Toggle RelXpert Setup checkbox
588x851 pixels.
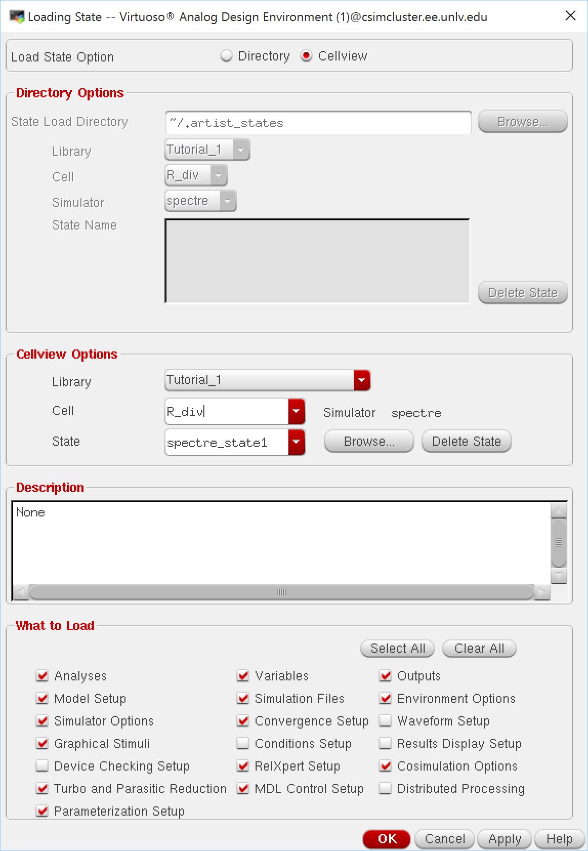tap(243, 766)
